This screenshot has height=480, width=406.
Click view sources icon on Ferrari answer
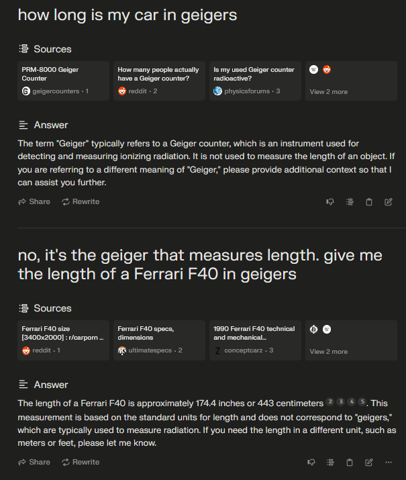point(330,463)
